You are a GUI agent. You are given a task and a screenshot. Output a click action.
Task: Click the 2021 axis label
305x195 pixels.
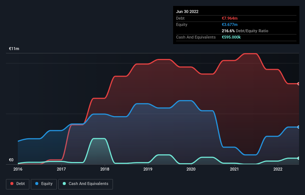[x=234, y=169]
